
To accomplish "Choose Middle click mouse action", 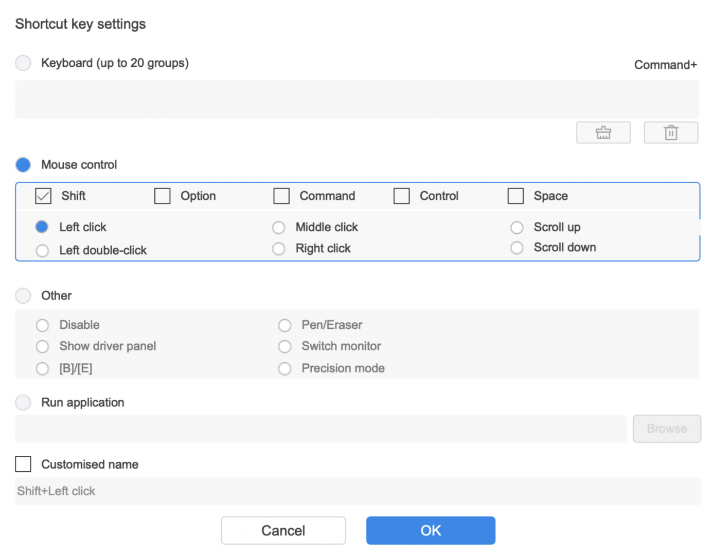I will point(279,228).
